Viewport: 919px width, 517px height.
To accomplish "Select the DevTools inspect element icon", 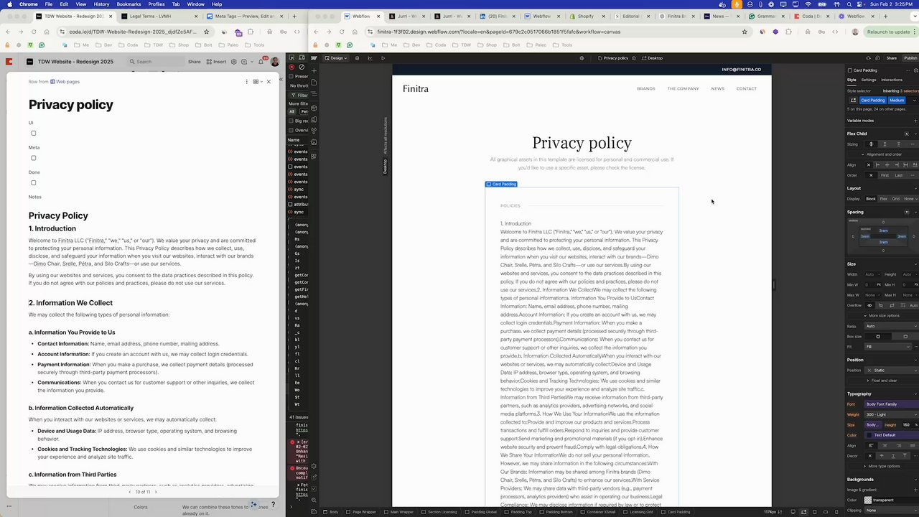I will click(291, 57).
